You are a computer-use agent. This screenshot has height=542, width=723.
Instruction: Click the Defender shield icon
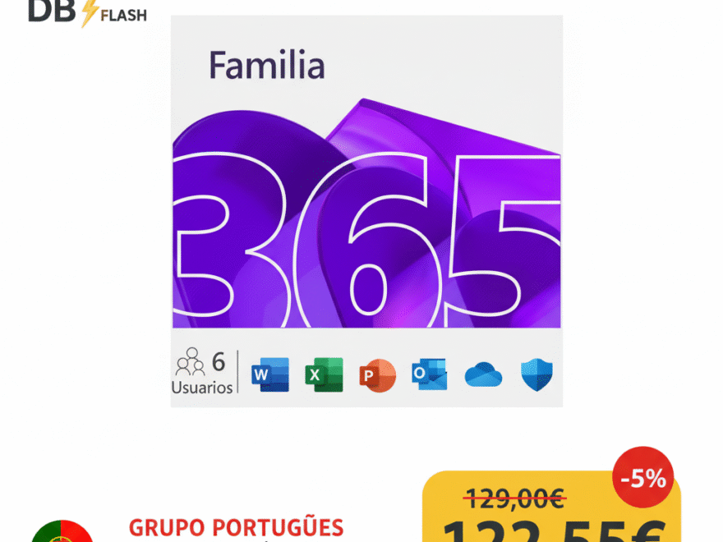(x=536, y=374)
